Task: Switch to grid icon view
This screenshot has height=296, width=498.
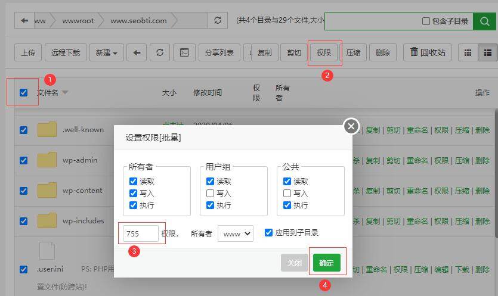Action: [468, 52]
